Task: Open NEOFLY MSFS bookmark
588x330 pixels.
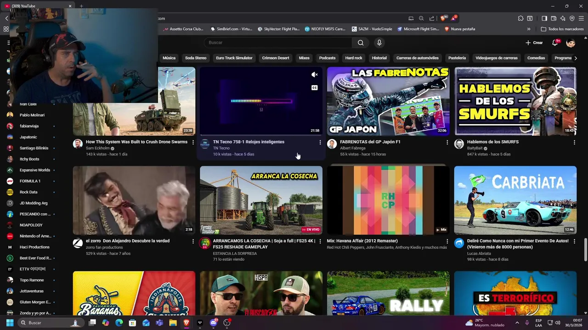Action: 325,29
